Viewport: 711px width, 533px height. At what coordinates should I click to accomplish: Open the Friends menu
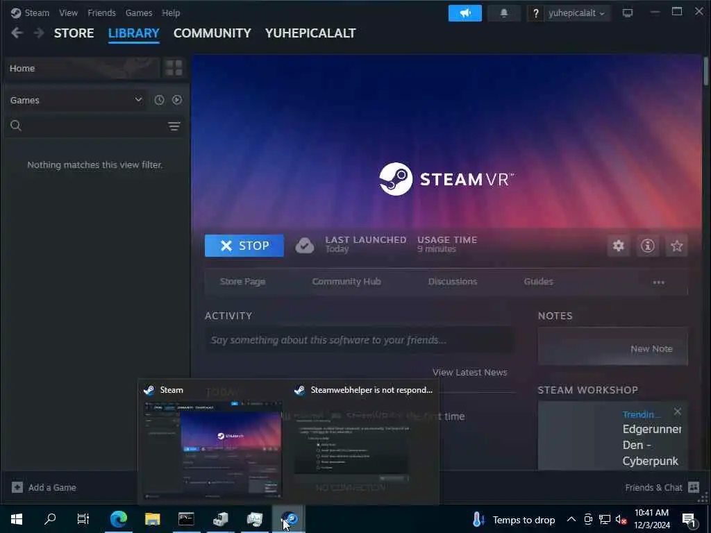pos(101,12)
